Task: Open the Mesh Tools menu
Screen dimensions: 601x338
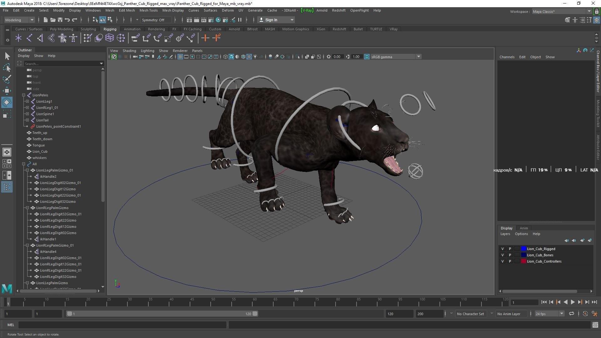Action: click(148, 10)
